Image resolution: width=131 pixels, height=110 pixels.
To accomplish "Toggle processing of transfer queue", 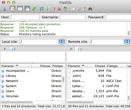I will 47,9.
